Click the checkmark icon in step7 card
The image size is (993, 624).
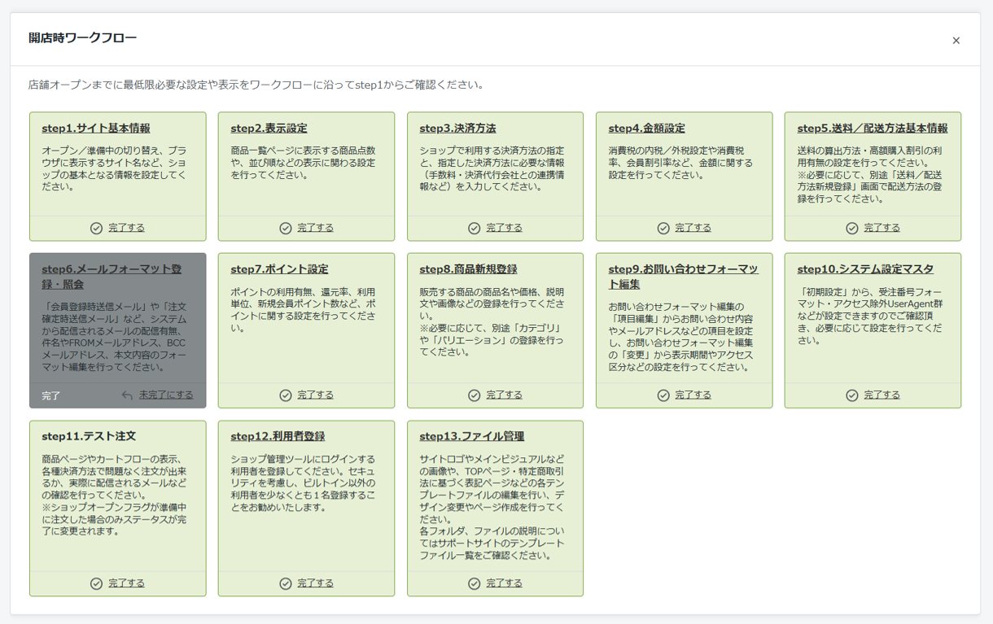click(286, 395)
